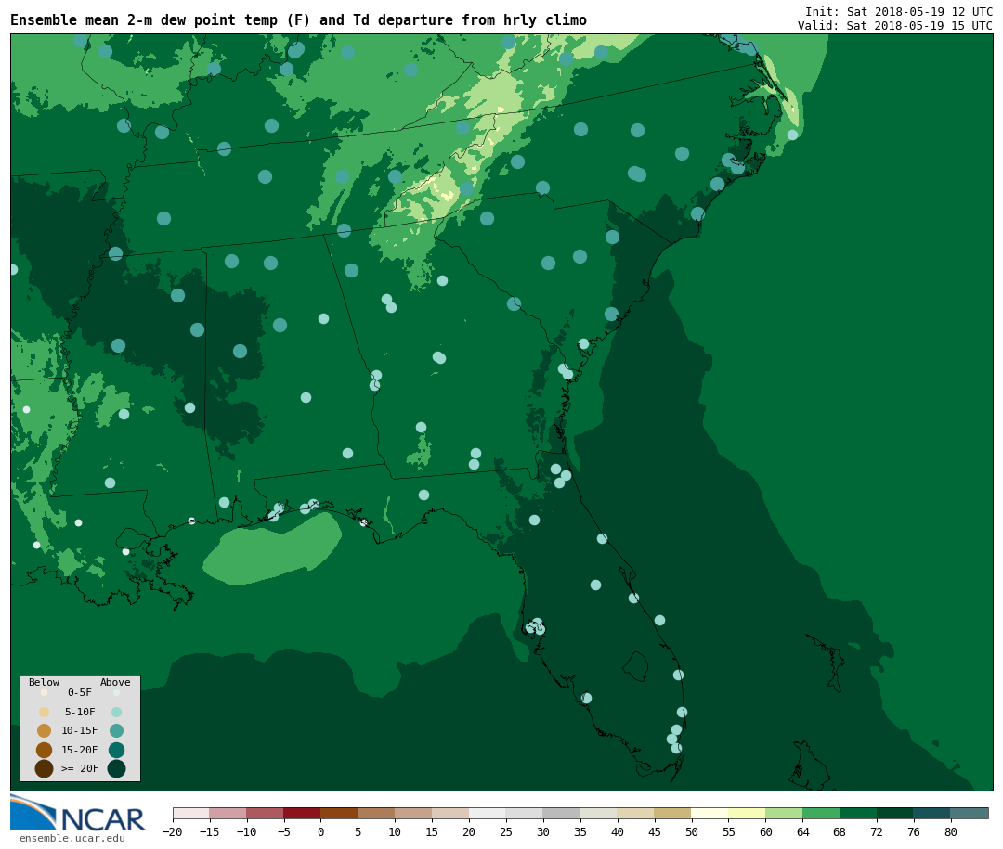Image resolution: width=1003 pixels, height=849 pixels.
Task: Click the Above 15-20F dark teal dot
Action: point(116,750)
